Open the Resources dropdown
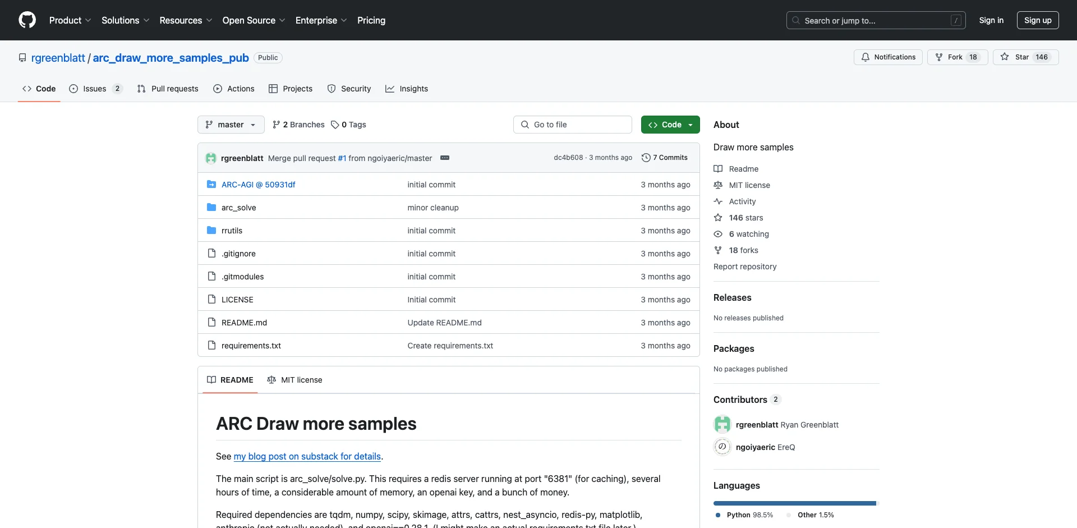Image resolution: width=1077 pixels, height=528 pixels. click(186, 20)
